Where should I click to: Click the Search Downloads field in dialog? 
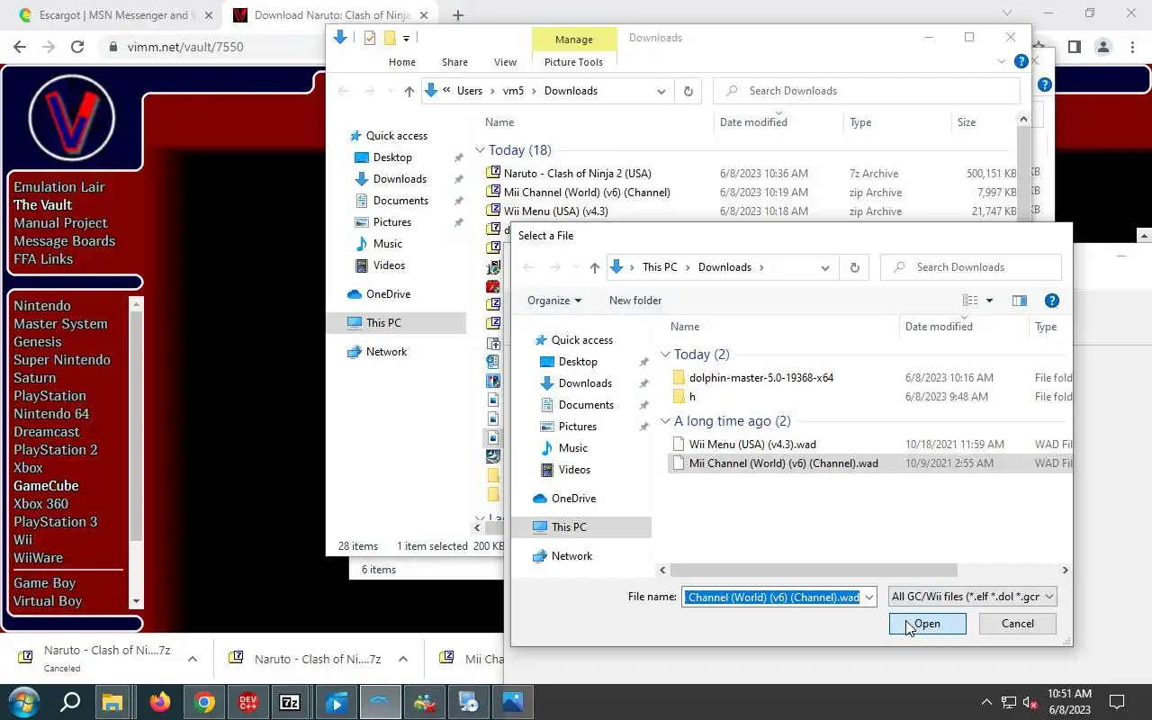click(971, 267)
